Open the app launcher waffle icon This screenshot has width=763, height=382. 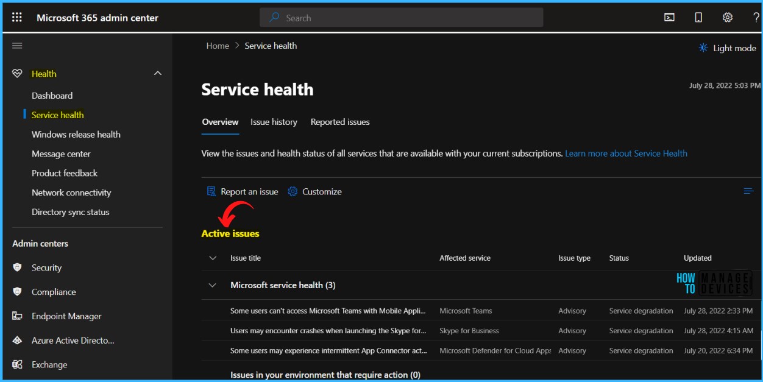point(17,18)
